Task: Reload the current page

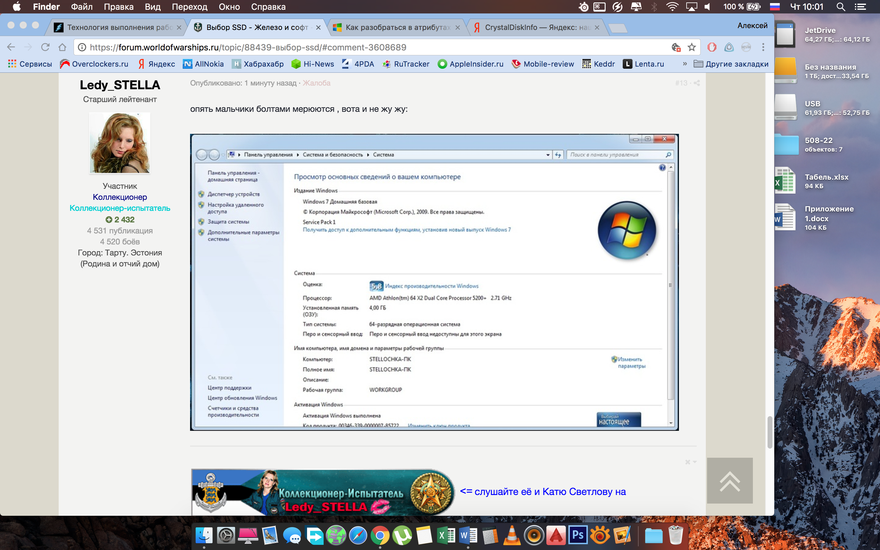Action: pyautogui.click(x=45, y=47)
